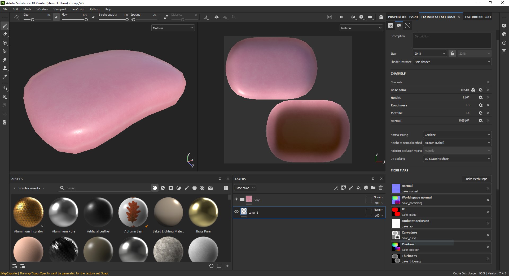Add a smart material layer
The height and width of the screenshot is (276, 509).
point(366,188)
